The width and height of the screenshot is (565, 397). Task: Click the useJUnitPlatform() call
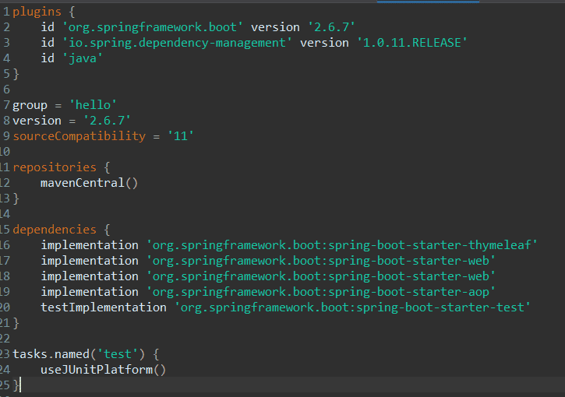tap(103, 370)
